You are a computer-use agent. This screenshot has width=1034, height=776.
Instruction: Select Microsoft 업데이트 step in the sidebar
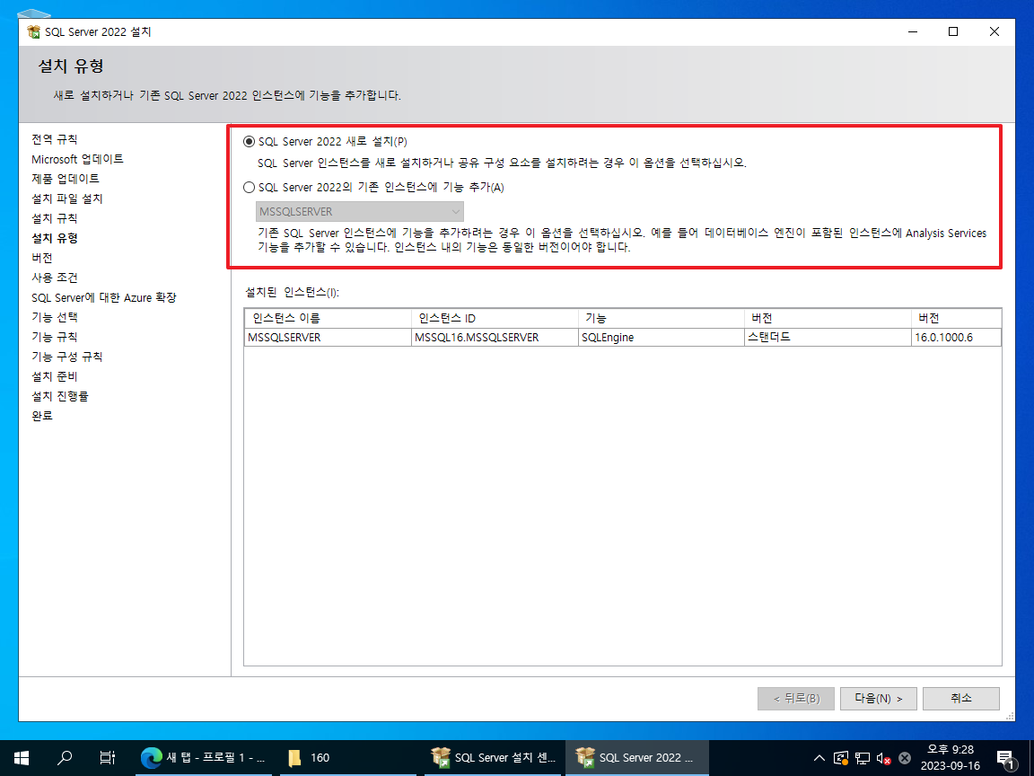77,159
